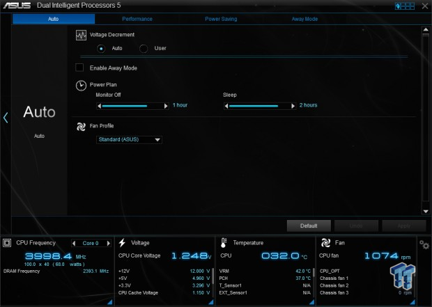
Task: Open the Power Saving tab
Action: pos(221,19)
